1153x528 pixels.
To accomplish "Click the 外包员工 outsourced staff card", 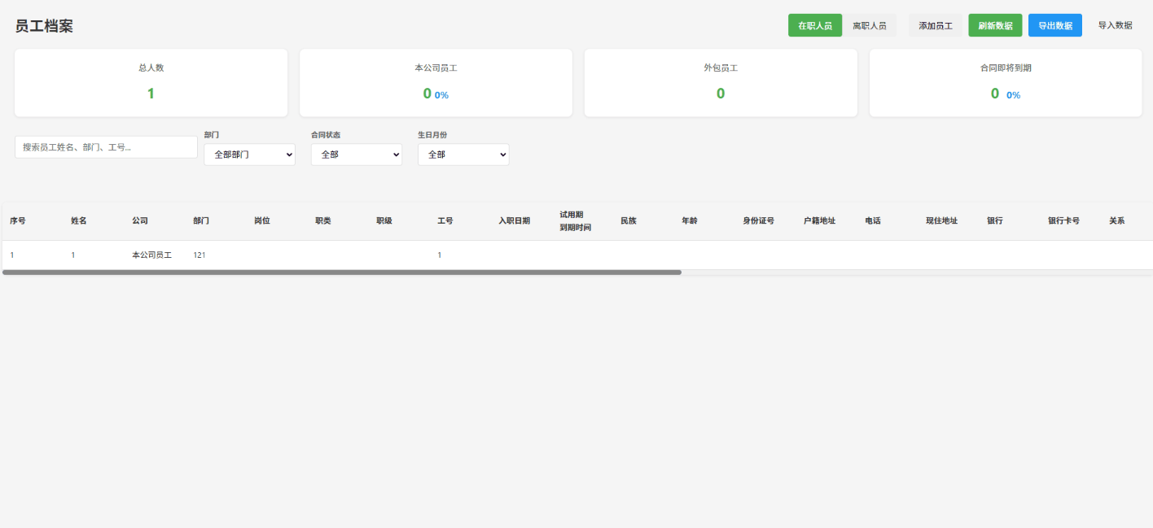I will pos(720,81).
